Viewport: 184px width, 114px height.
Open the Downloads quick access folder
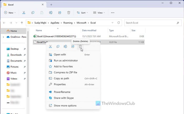tap(16, 55)
